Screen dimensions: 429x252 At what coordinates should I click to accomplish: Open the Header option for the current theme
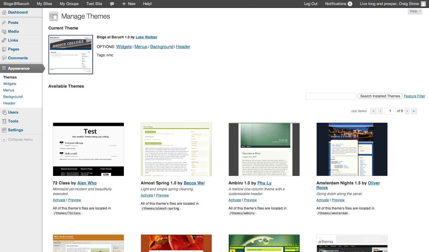coord(183,47)
